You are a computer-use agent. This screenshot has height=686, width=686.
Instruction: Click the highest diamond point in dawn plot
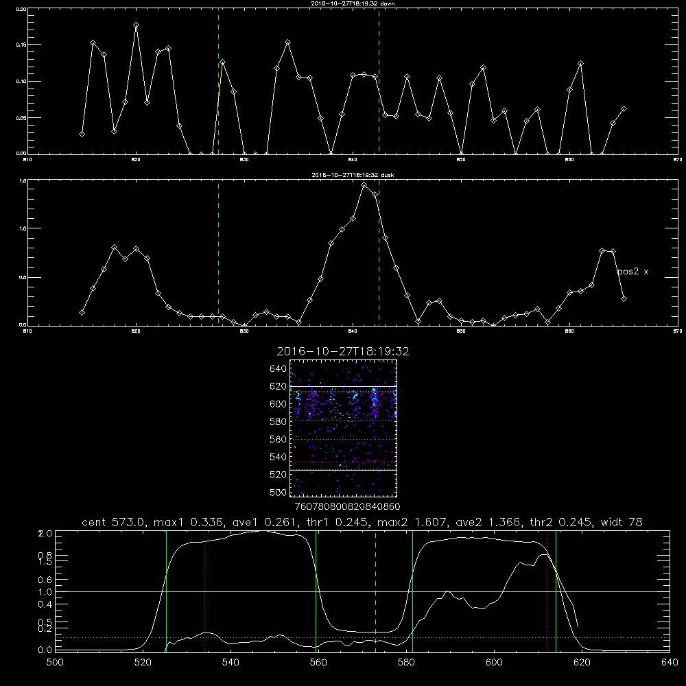tap(136, 25)
